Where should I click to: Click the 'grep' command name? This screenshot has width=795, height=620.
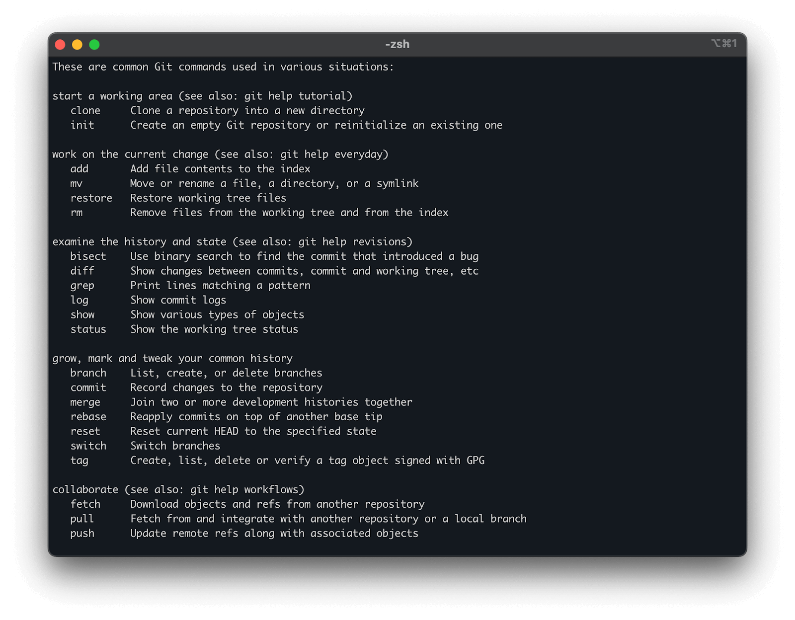pos(82,286)
